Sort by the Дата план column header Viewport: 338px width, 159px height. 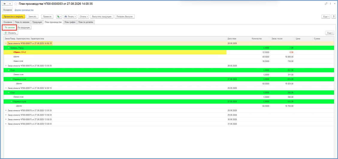click(x=238, y=38)
